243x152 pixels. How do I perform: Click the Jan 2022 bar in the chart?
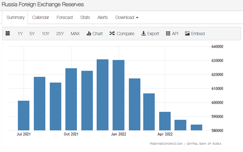coord(118,95)
